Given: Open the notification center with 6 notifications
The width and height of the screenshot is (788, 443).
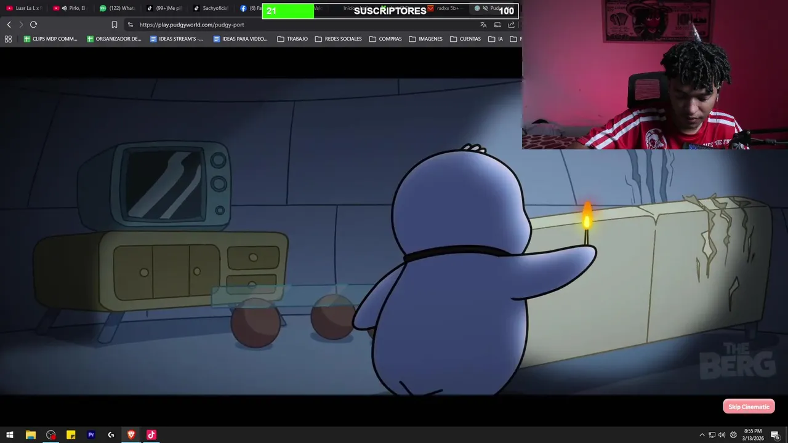Looking at the screenshot, I should click(775, 435).
